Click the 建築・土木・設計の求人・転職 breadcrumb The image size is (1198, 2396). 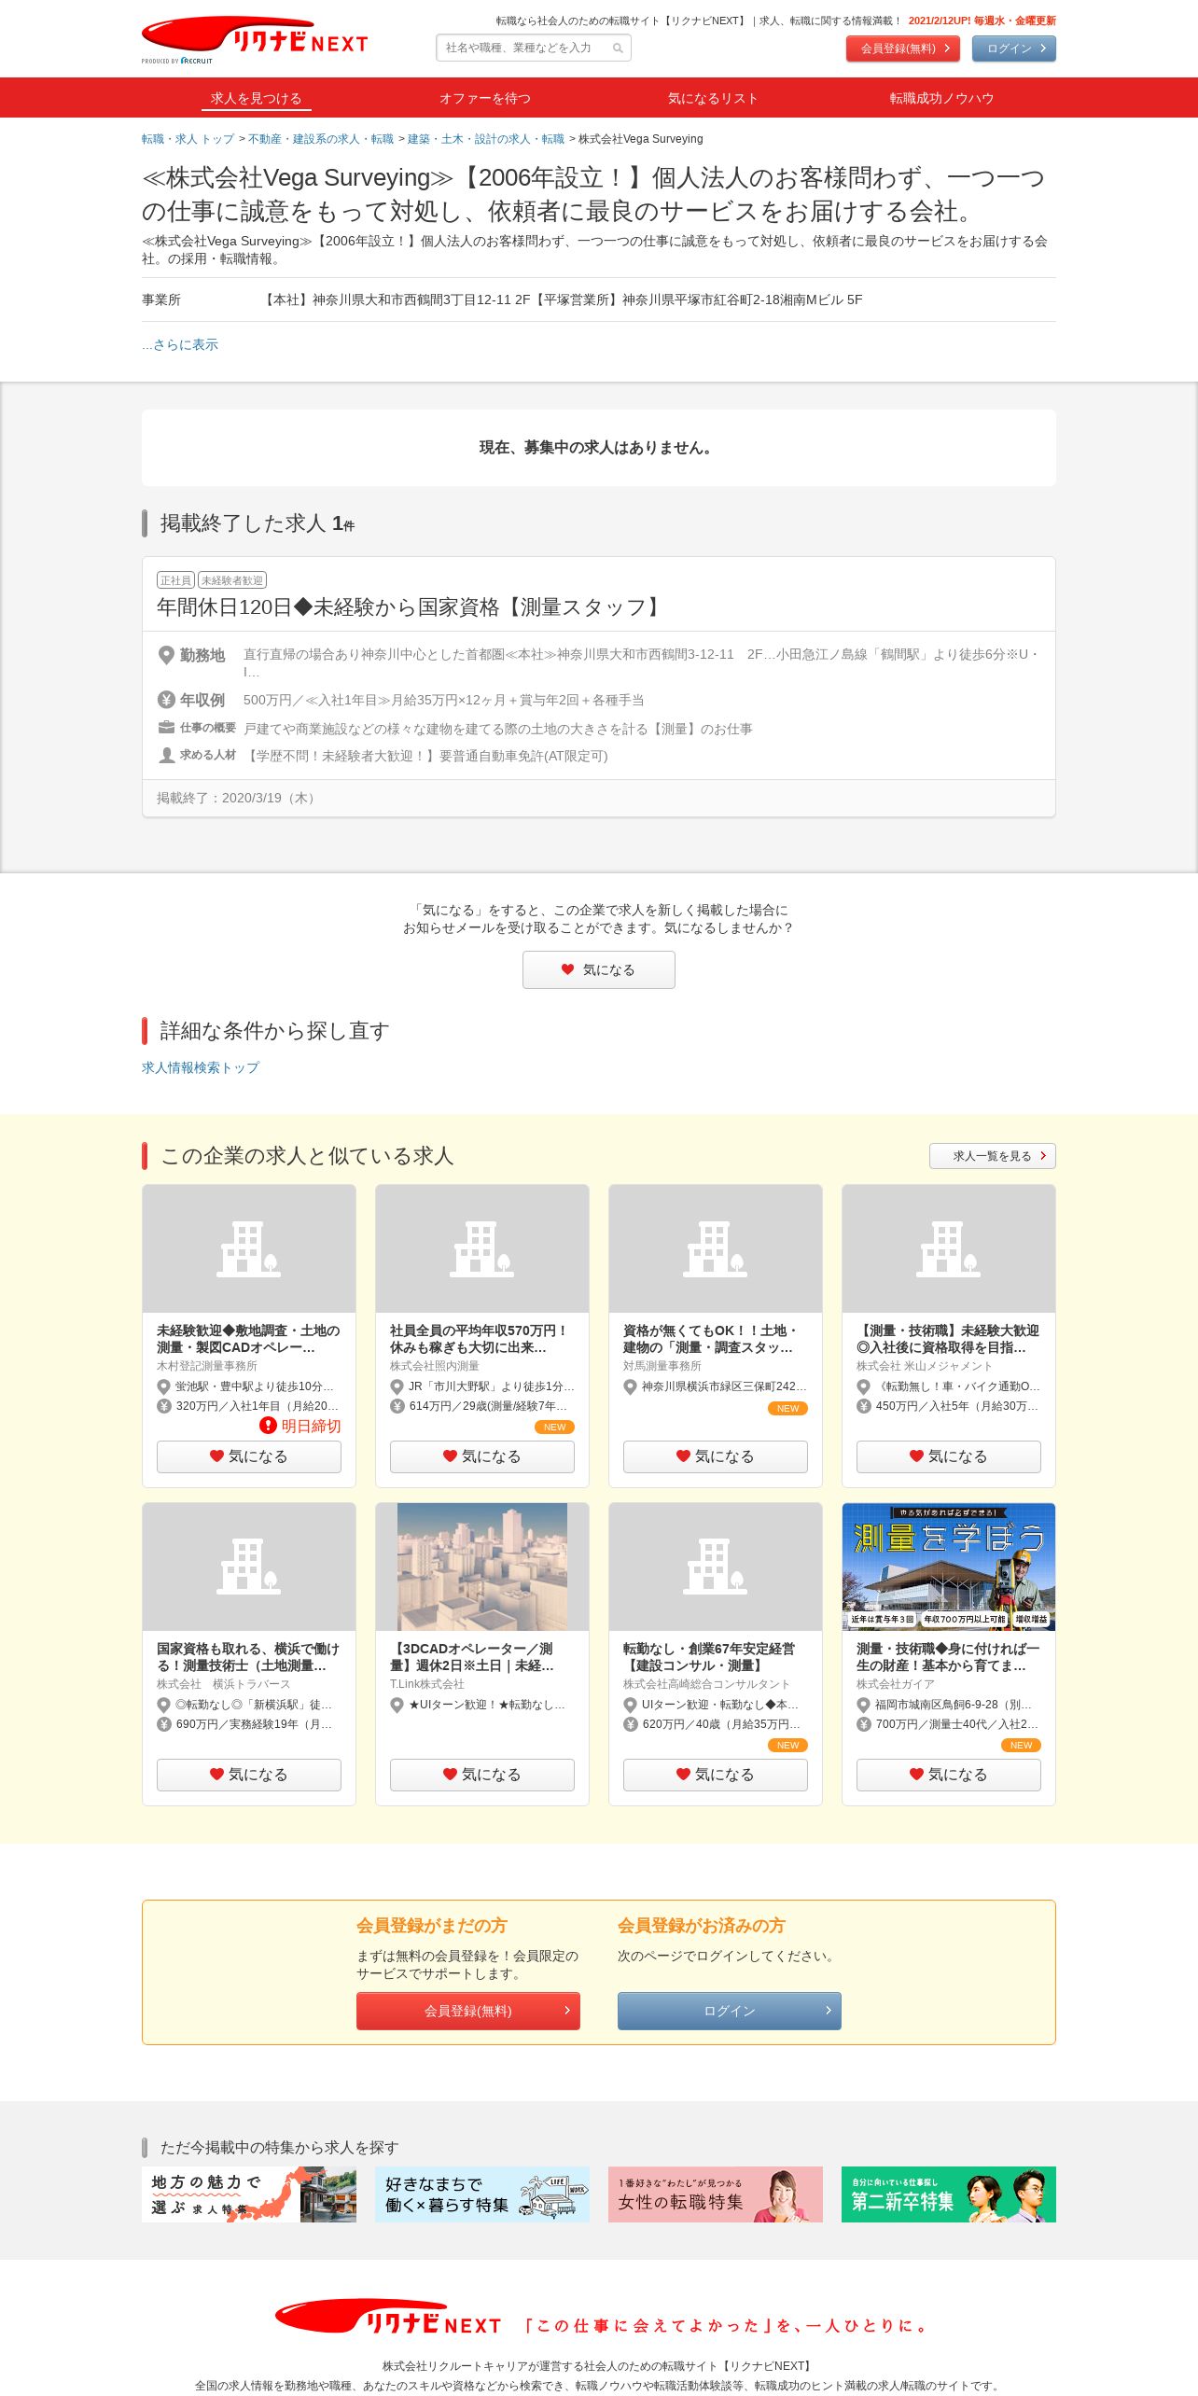pyautogui.click(x=486, y=139)
